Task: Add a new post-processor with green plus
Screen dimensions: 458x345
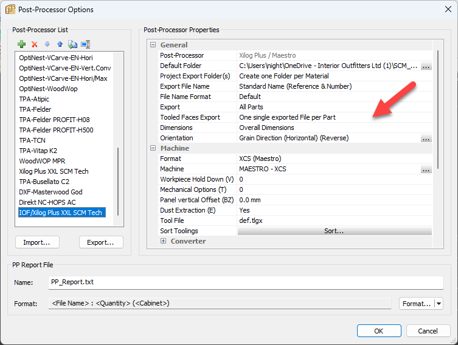Action: tap(22, 44)
